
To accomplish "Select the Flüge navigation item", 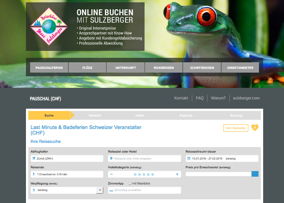I will (x=87, y=68).
